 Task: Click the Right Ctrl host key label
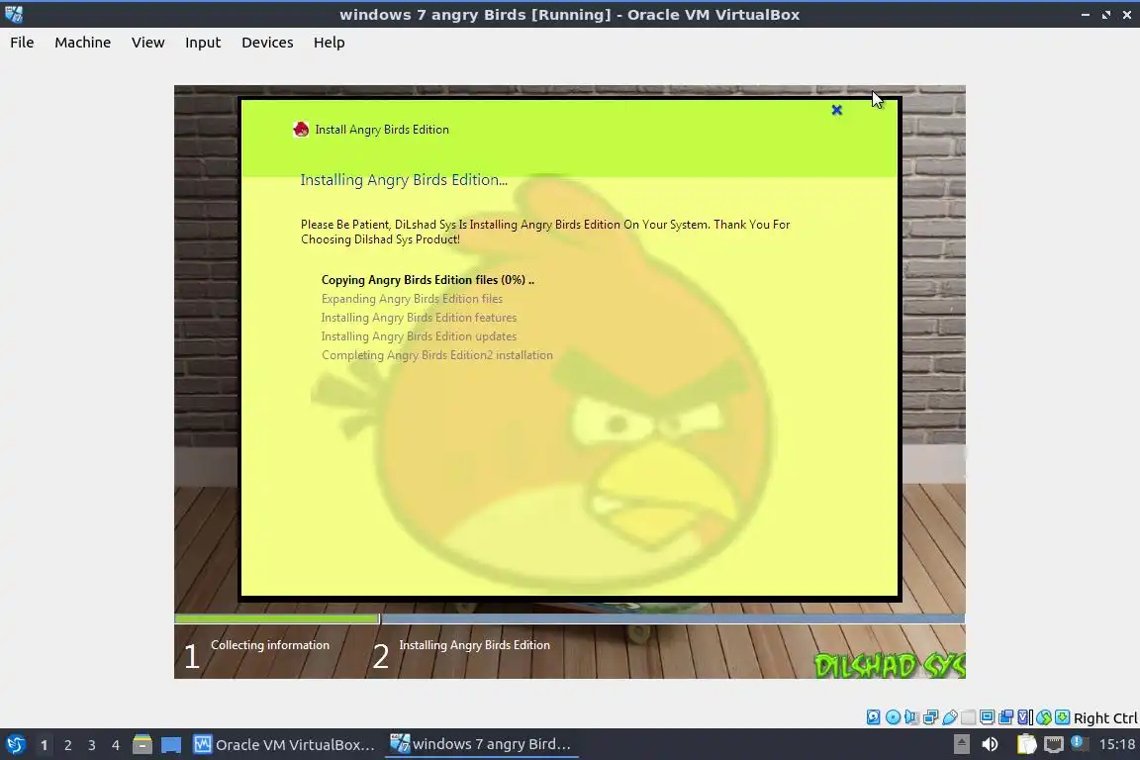1105,718
